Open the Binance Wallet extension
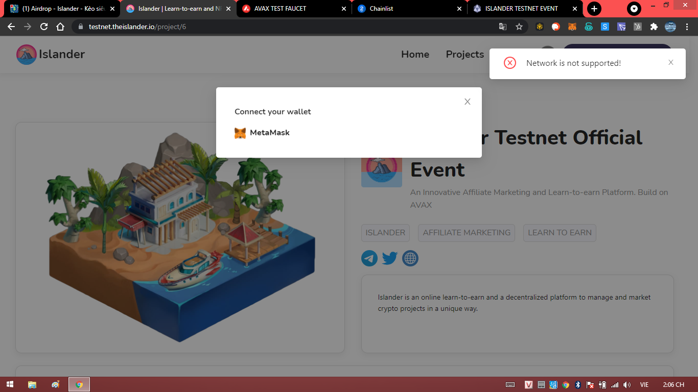This screenshot has height=392, width=698. pos(540,27)
